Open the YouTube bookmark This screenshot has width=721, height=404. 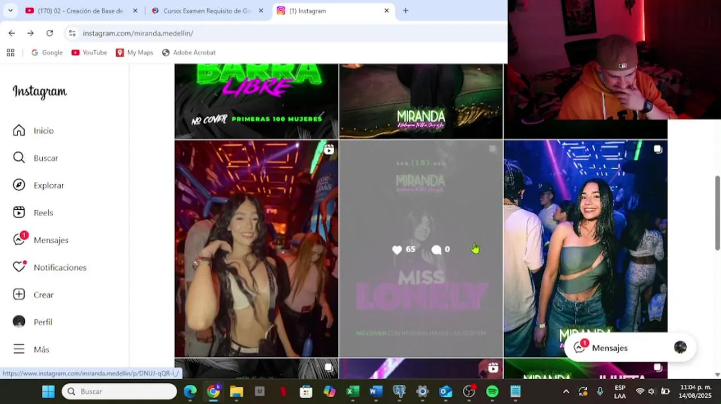tap(89, 52)
